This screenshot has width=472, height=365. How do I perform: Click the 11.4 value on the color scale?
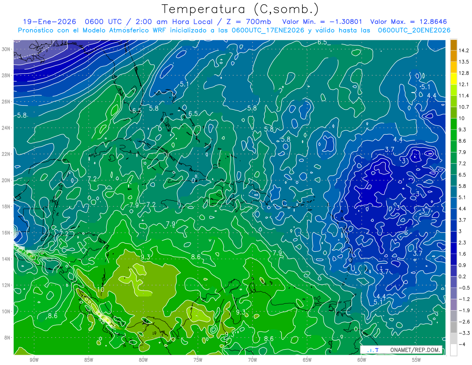click(463, 96)
